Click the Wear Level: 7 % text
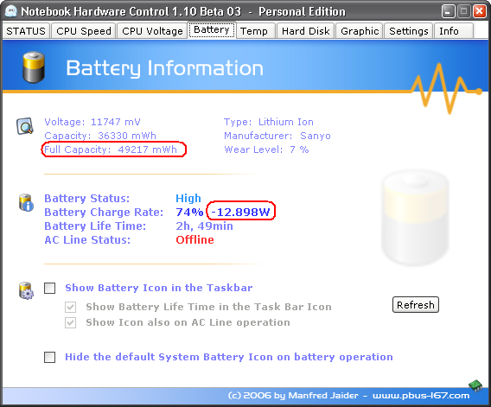Image resolution: width=491 pixels, height=407 pixels. [266, 149]
